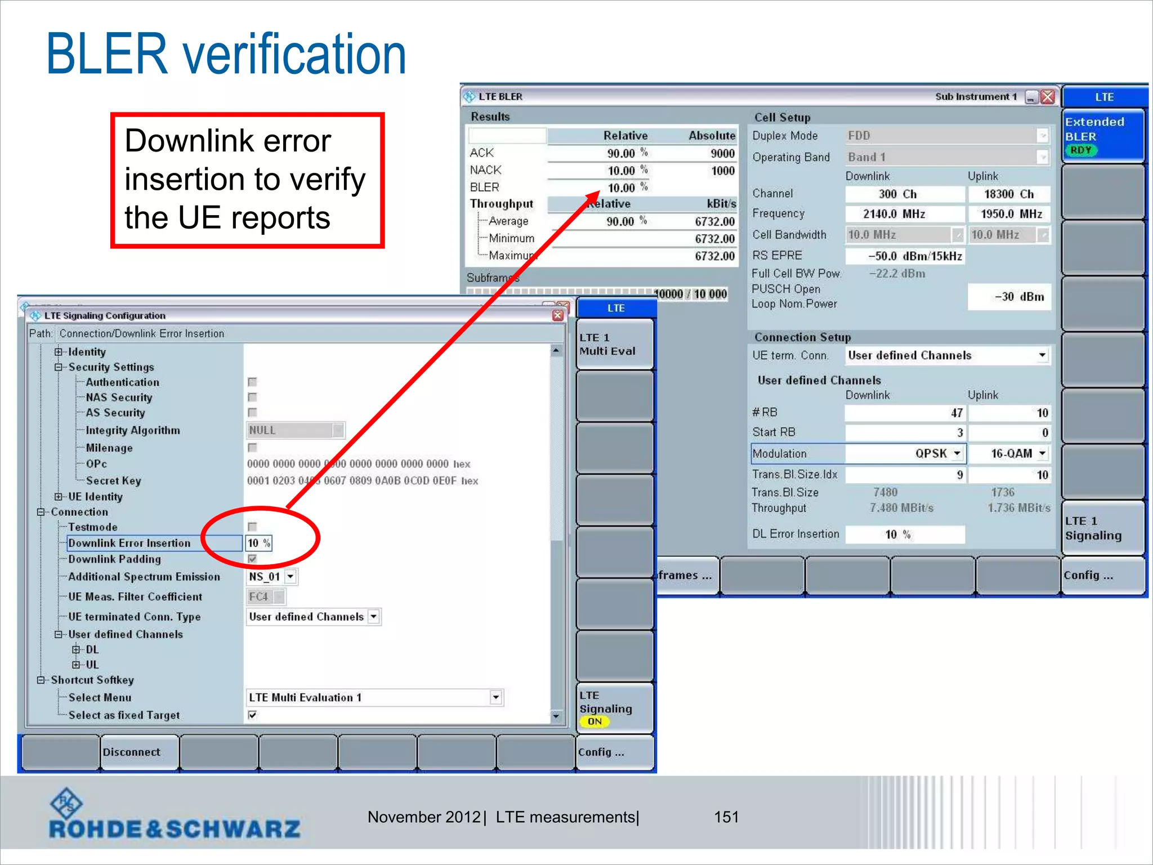Click the tree scrollbar down arrow

(556, 716)
